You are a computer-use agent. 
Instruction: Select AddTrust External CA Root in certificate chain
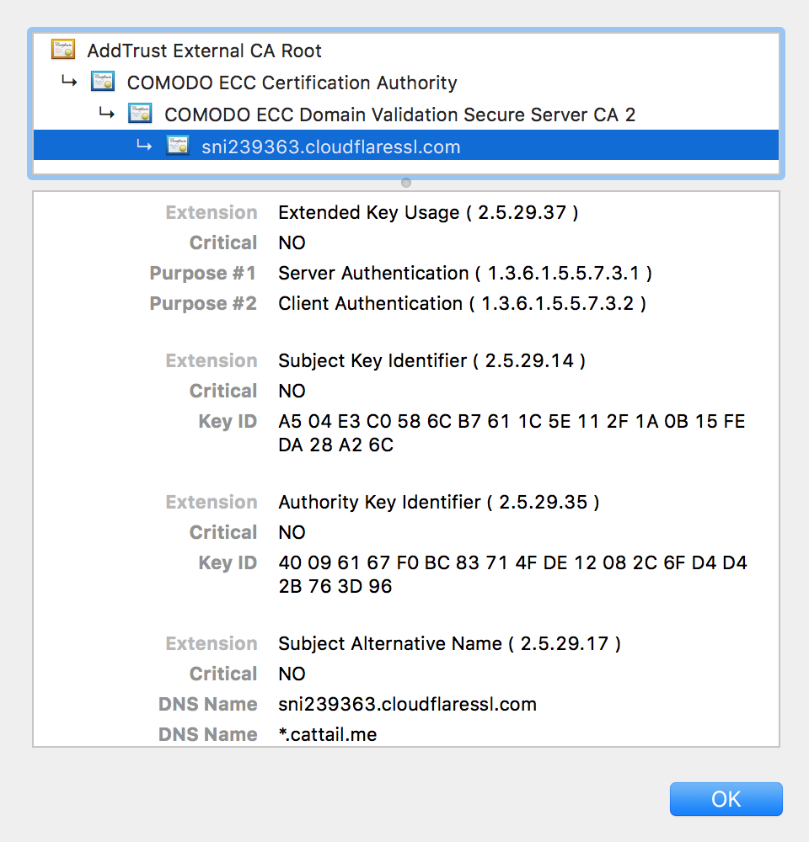pyautogui.click(x=204, y=51)
